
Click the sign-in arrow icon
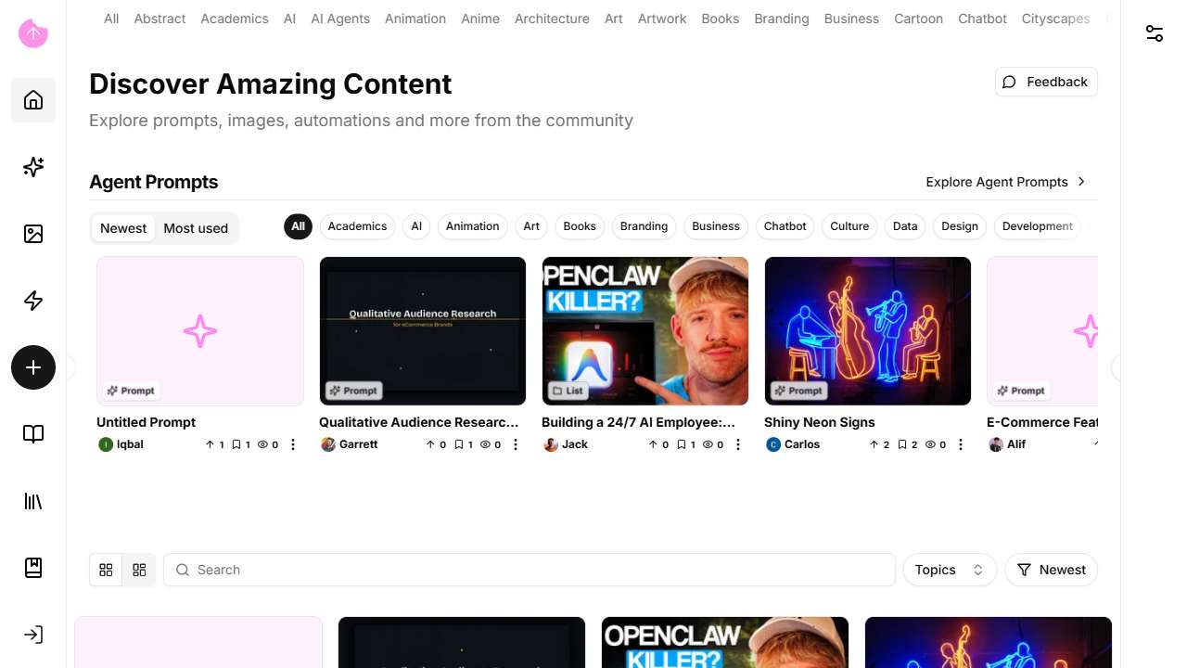point(33,635)
